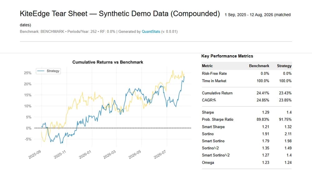Select the Smart Sharpe row label
312x170 pixels.
click(213, 127)
